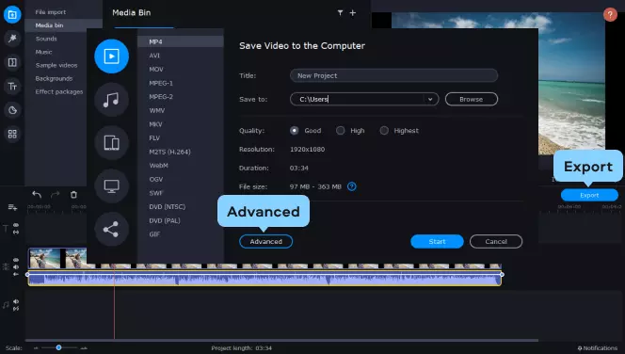Select the Save for TVs category

pos(112,185)
